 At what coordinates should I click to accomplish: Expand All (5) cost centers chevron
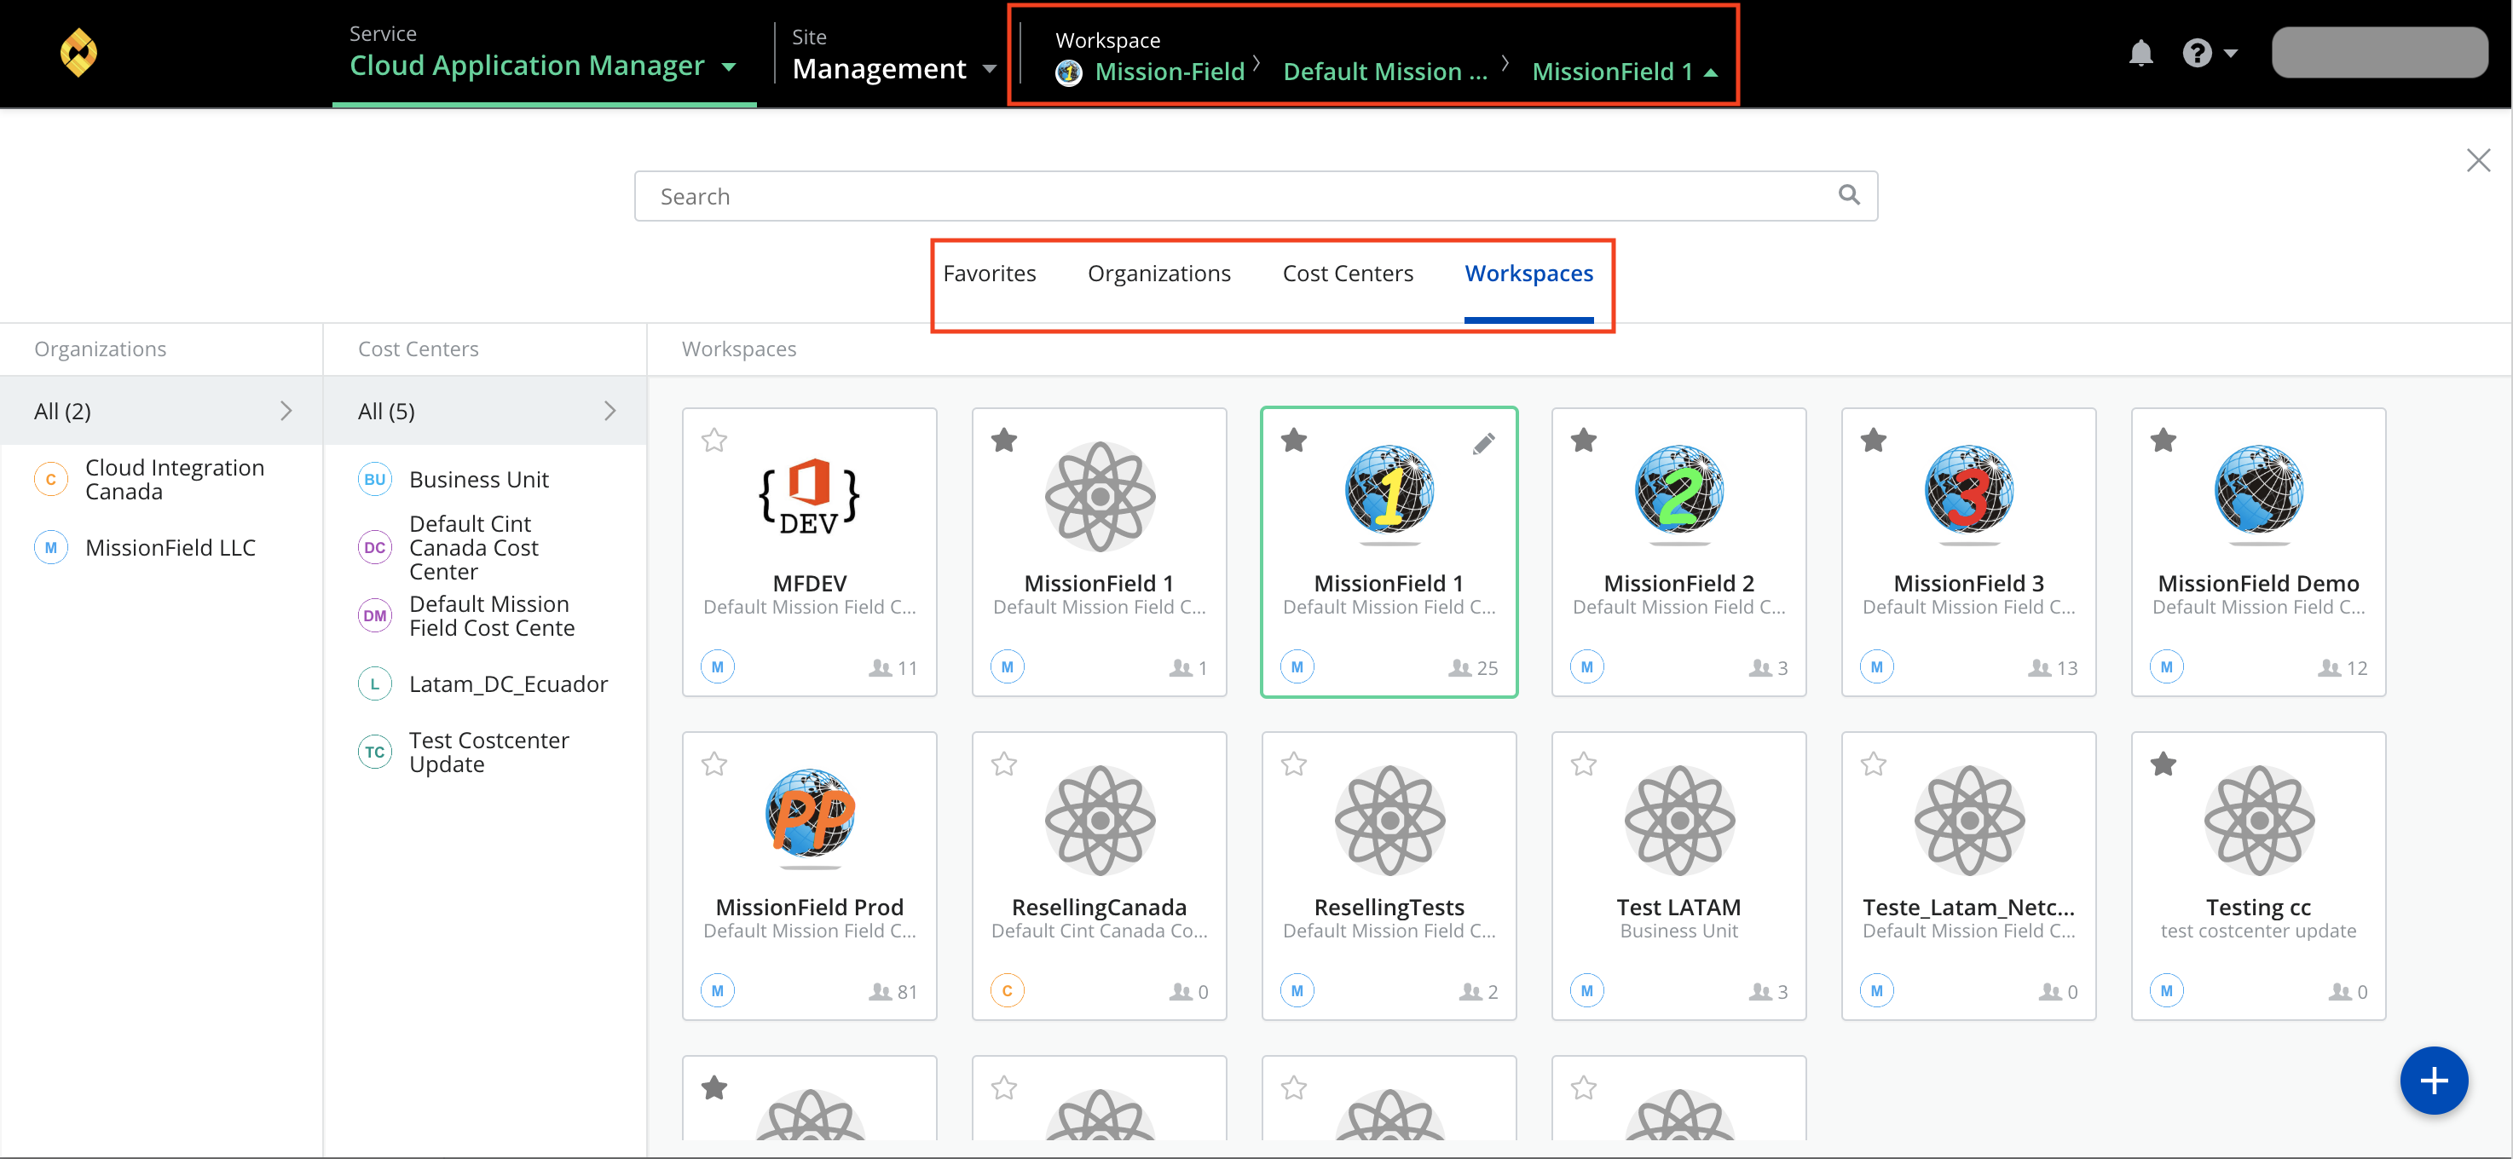[609, 411]
